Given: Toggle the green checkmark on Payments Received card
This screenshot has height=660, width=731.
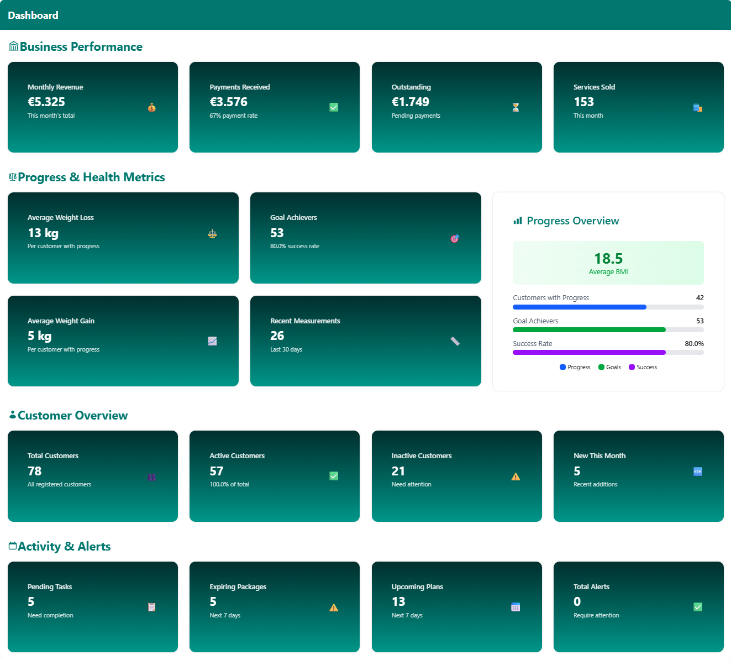Looking at the screenshot, I should [334, 108].
